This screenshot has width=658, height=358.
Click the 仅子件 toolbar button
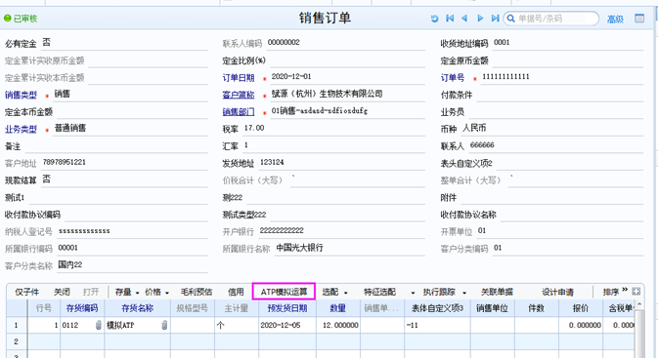pyautogui.click(x=26, y=292)
